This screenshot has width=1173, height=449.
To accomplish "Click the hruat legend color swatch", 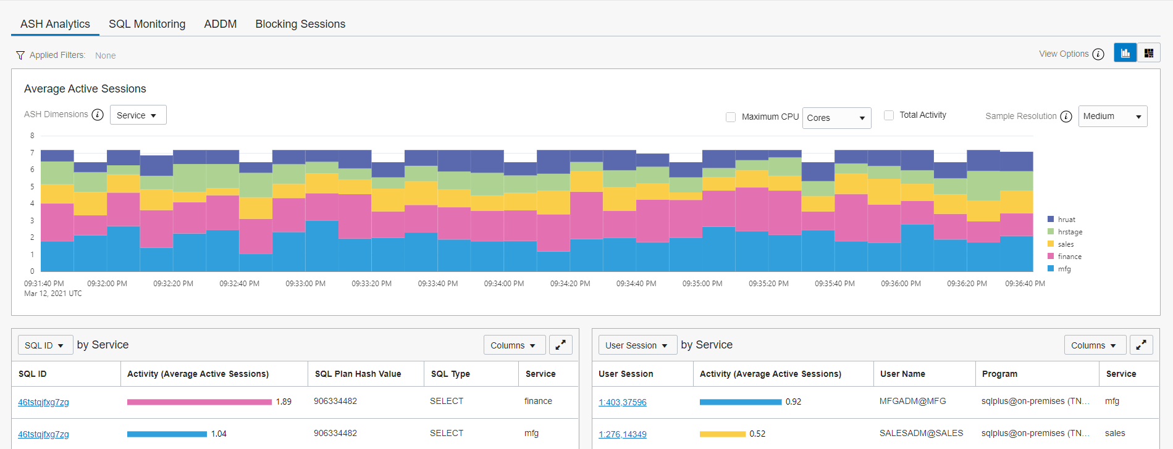I will tap(1051, 220).
